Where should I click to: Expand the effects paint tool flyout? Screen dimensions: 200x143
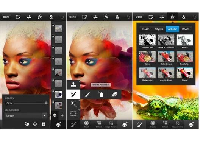[73, 94]
